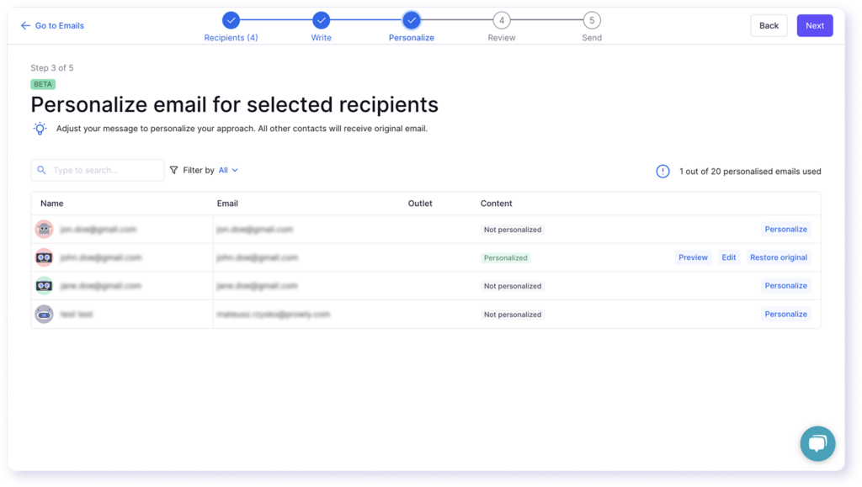Screen dimensions: 862x487
Task: Edit the personalized email content
Action: [x=728, y=257]
